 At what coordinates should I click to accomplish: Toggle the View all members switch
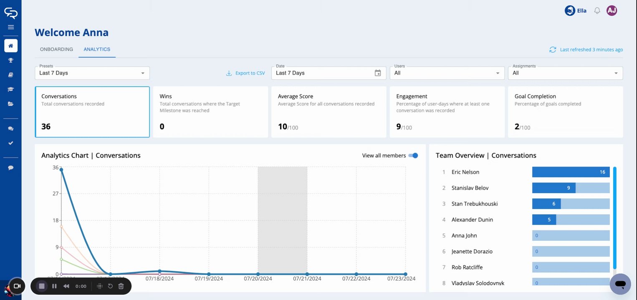coord(413,155)
